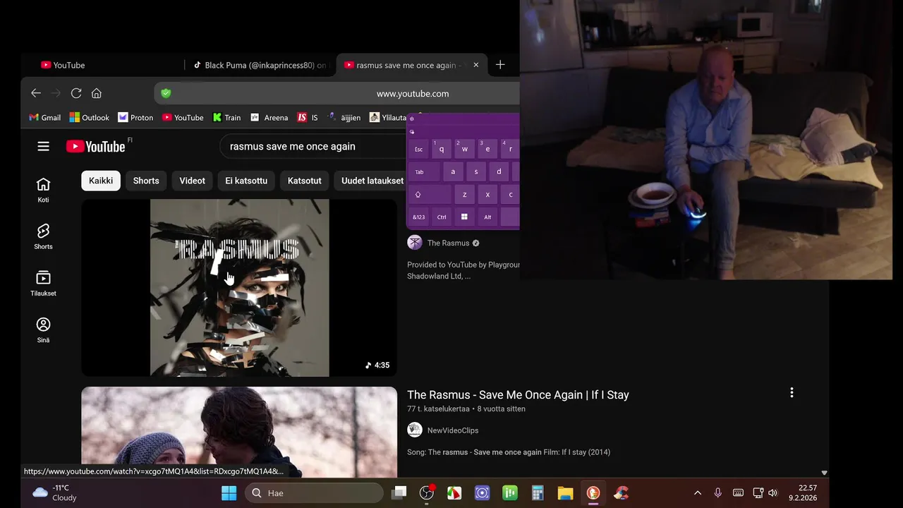The width and height of the screenshot is (903, 508).
Task: Open the Ylilauta bookmark
Action: [388, 118]
